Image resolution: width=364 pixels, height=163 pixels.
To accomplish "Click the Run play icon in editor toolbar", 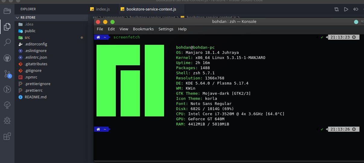I will click(346, 9).
